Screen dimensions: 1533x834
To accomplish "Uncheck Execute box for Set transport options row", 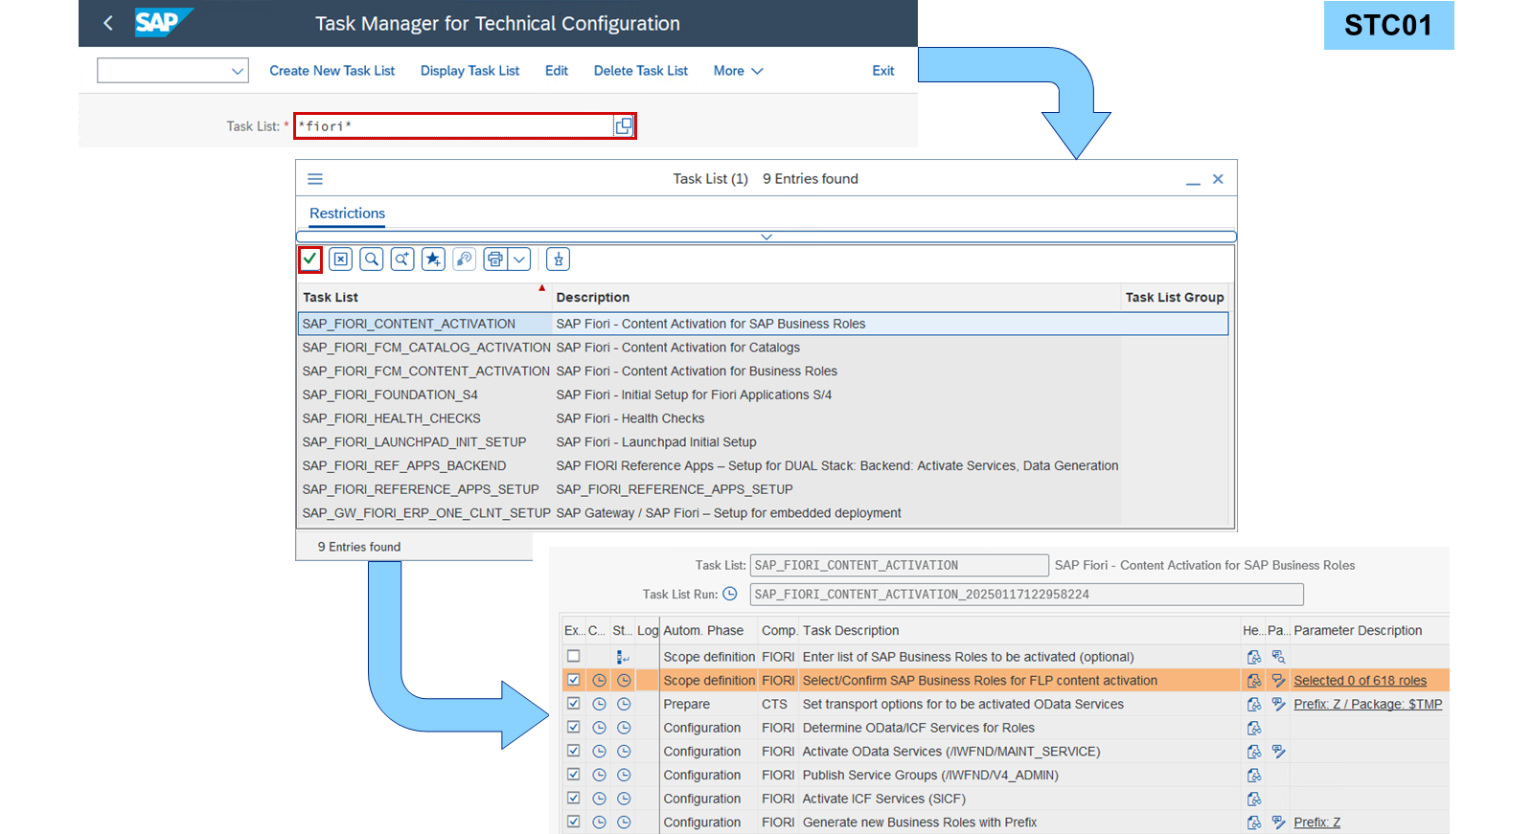I will point(573,703).
